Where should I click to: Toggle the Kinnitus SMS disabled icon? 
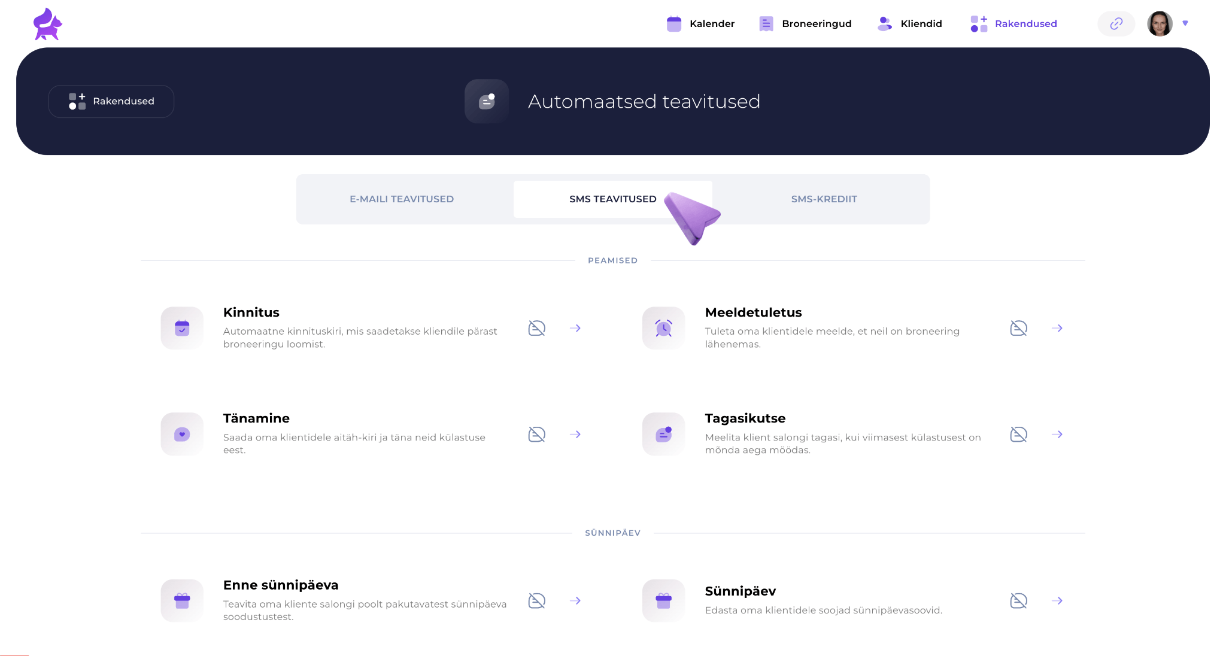tap(536, 328)
